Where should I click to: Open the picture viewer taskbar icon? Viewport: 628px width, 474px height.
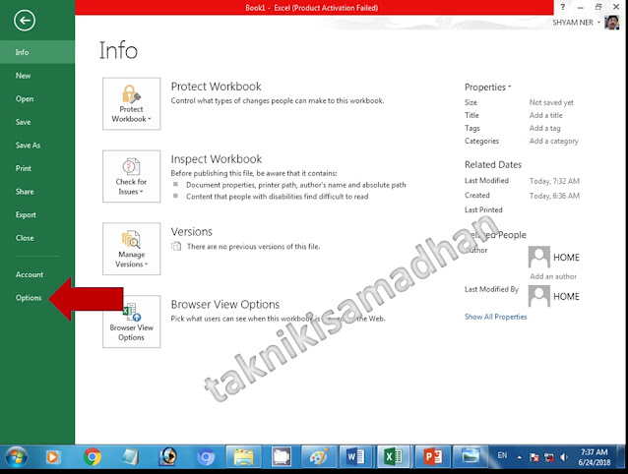click(471, 457)
